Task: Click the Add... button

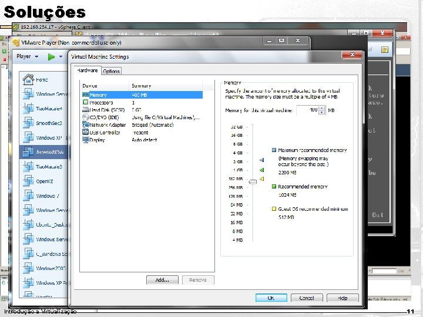Action: click(162, 280)
